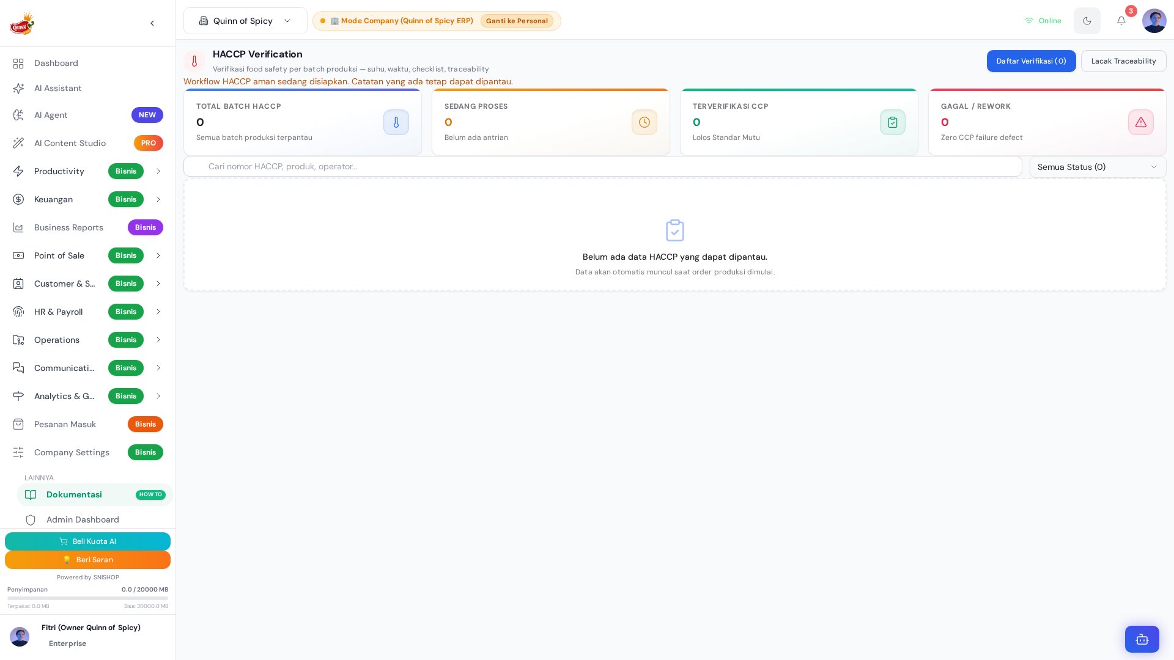Click the Enterprise plan label
1174x660 pixels.
tap(67, 643)
